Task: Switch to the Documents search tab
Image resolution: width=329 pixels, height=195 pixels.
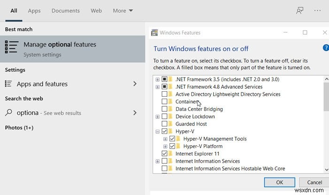Action: point(66,10)
